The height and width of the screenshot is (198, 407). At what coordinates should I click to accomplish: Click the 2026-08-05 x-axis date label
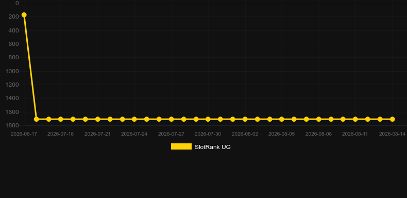(282, 134)
